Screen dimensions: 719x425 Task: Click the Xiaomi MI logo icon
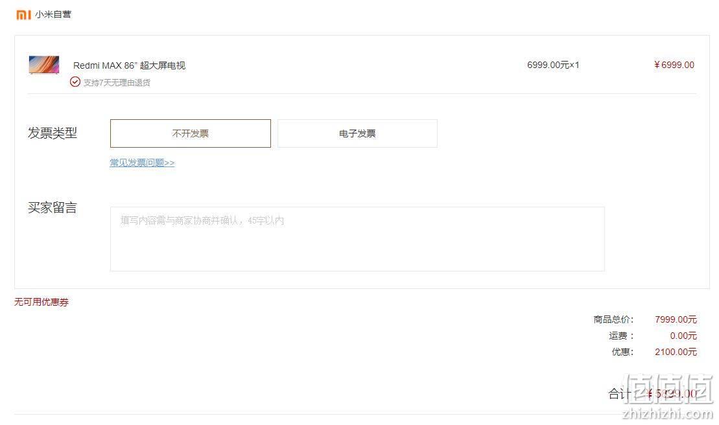[x=23, y=15]
